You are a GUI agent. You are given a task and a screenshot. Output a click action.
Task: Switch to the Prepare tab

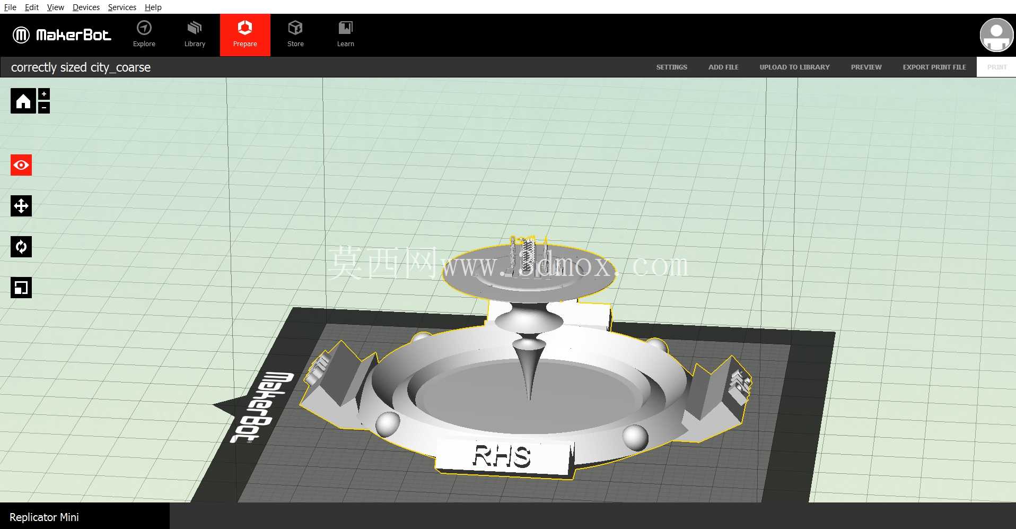coord(245,34)
